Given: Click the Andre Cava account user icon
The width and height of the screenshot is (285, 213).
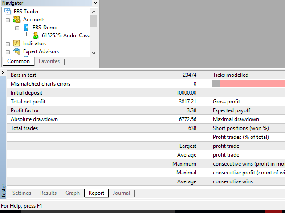Looking at the screenshot, I should pyautogui.click(x=36, y=35).
